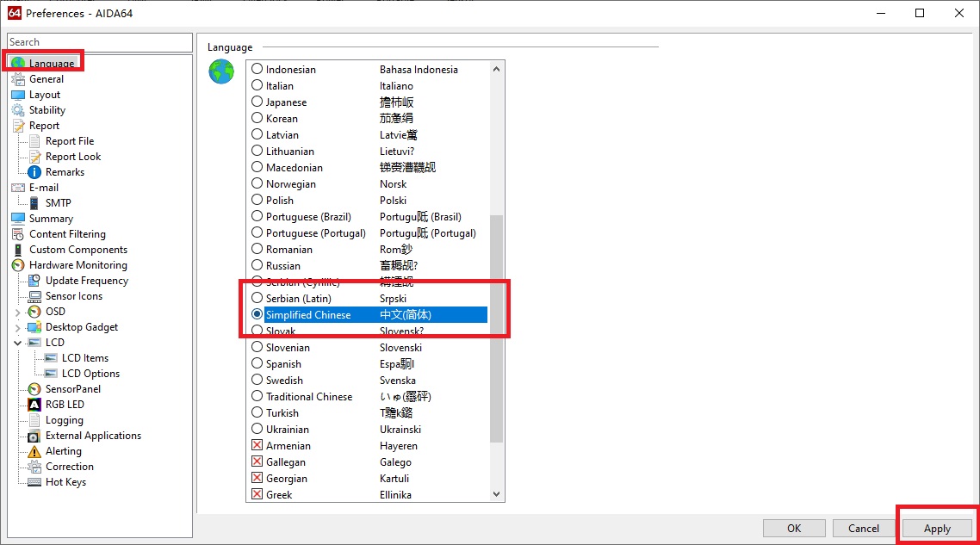
Task: Select the Hardware Monitoring gauge icon
Action: click(x=18, y=265)
